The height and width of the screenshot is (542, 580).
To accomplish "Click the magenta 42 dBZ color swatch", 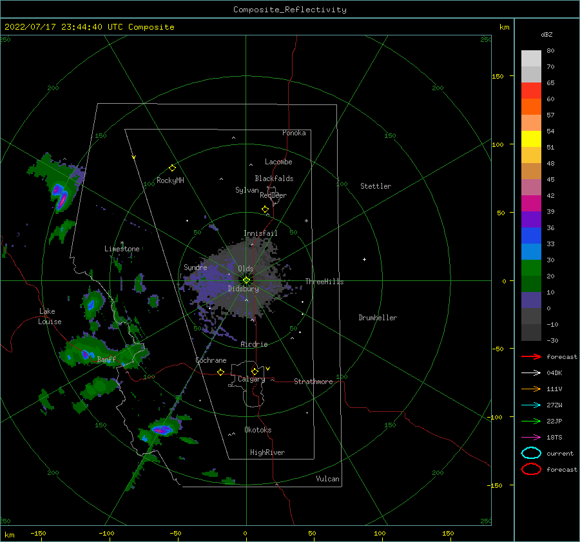I will click(x=531, y=204).
